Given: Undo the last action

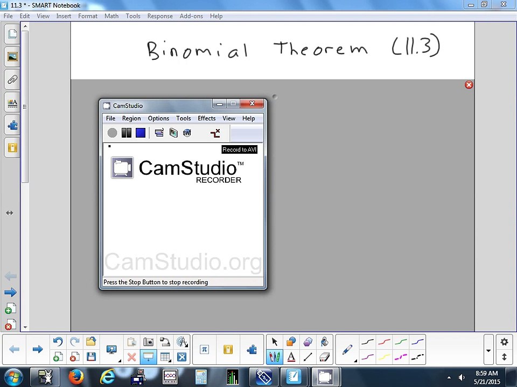Looking at the screenshot, I should 58,342.
